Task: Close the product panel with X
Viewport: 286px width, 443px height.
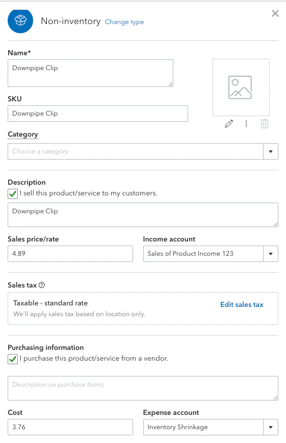Action: [275, 13]
